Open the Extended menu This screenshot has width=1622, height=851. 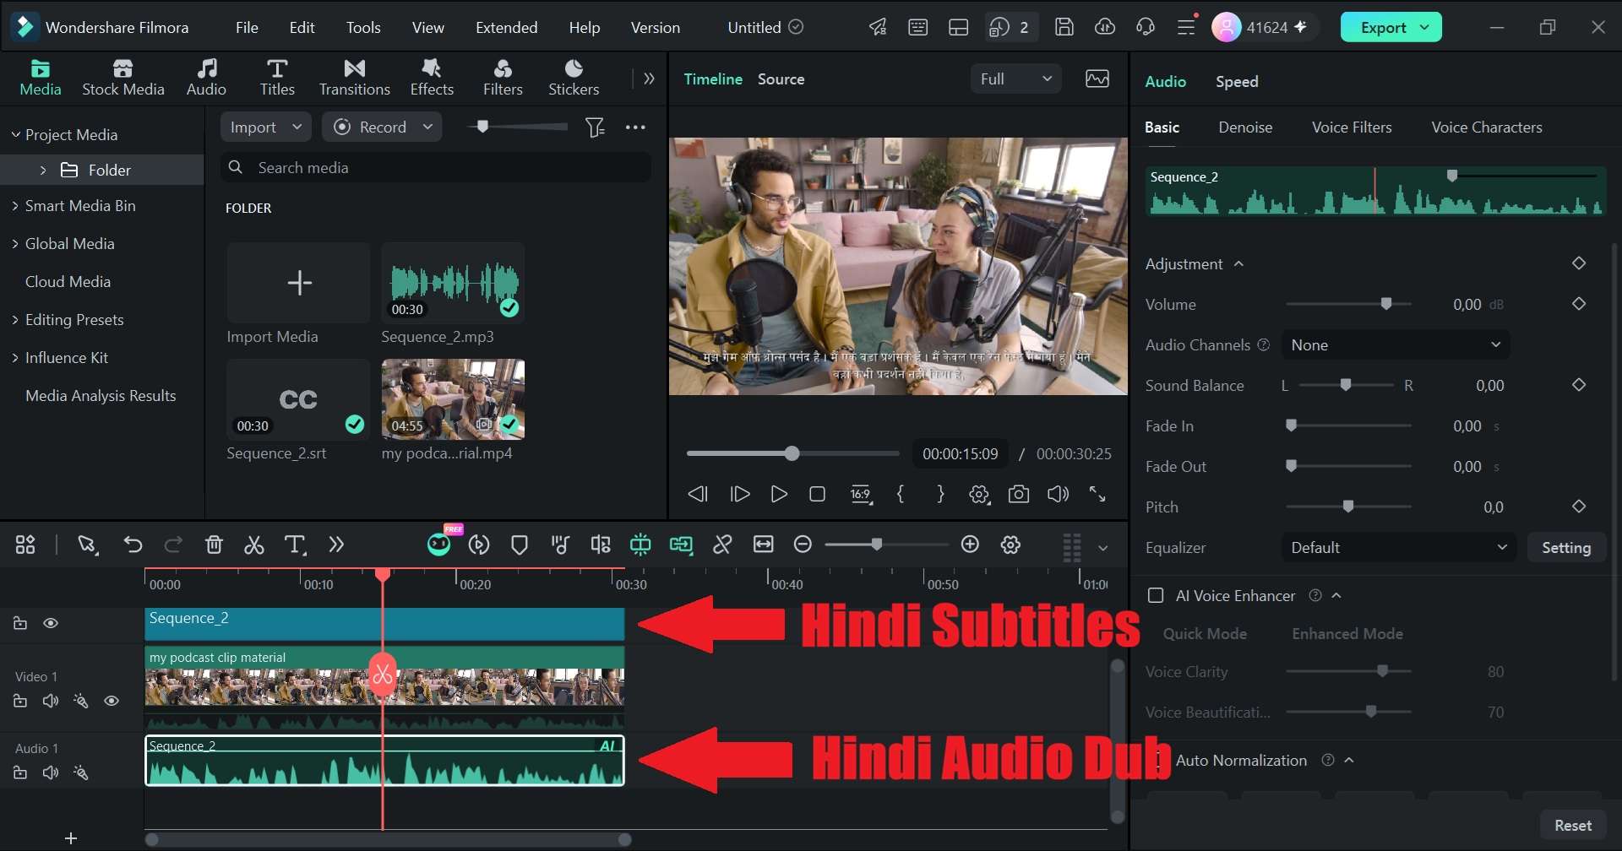pyautogui.click(x=507, y=27)
